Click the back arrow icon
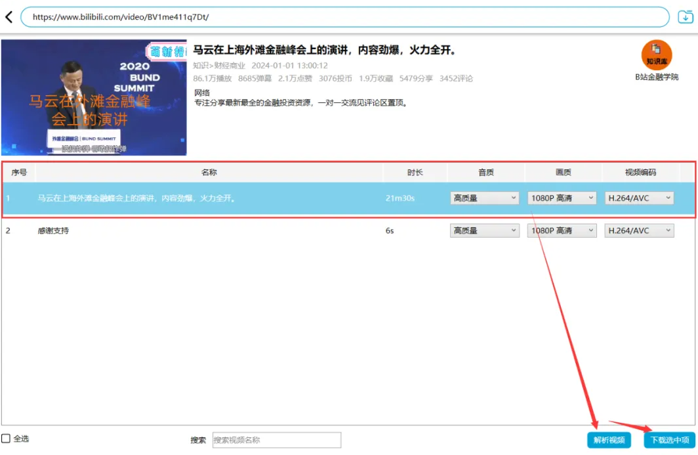Viewport: 698px width, 455px height. [x=9, y=17]
